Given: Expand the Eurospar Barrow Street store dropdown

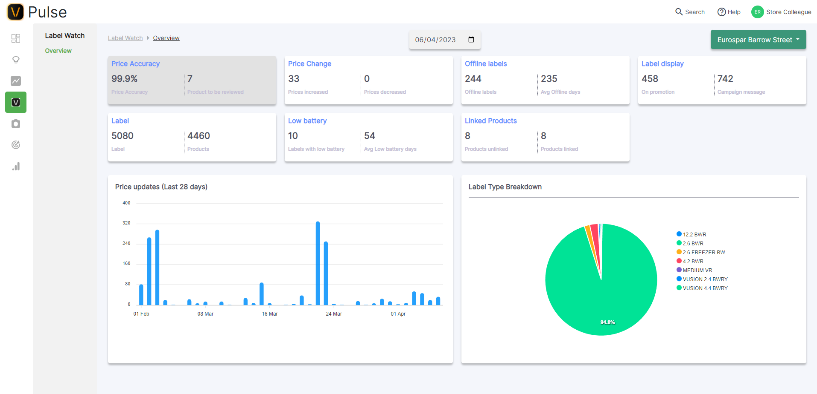Looking at the screenshot, I should point(758,40).
